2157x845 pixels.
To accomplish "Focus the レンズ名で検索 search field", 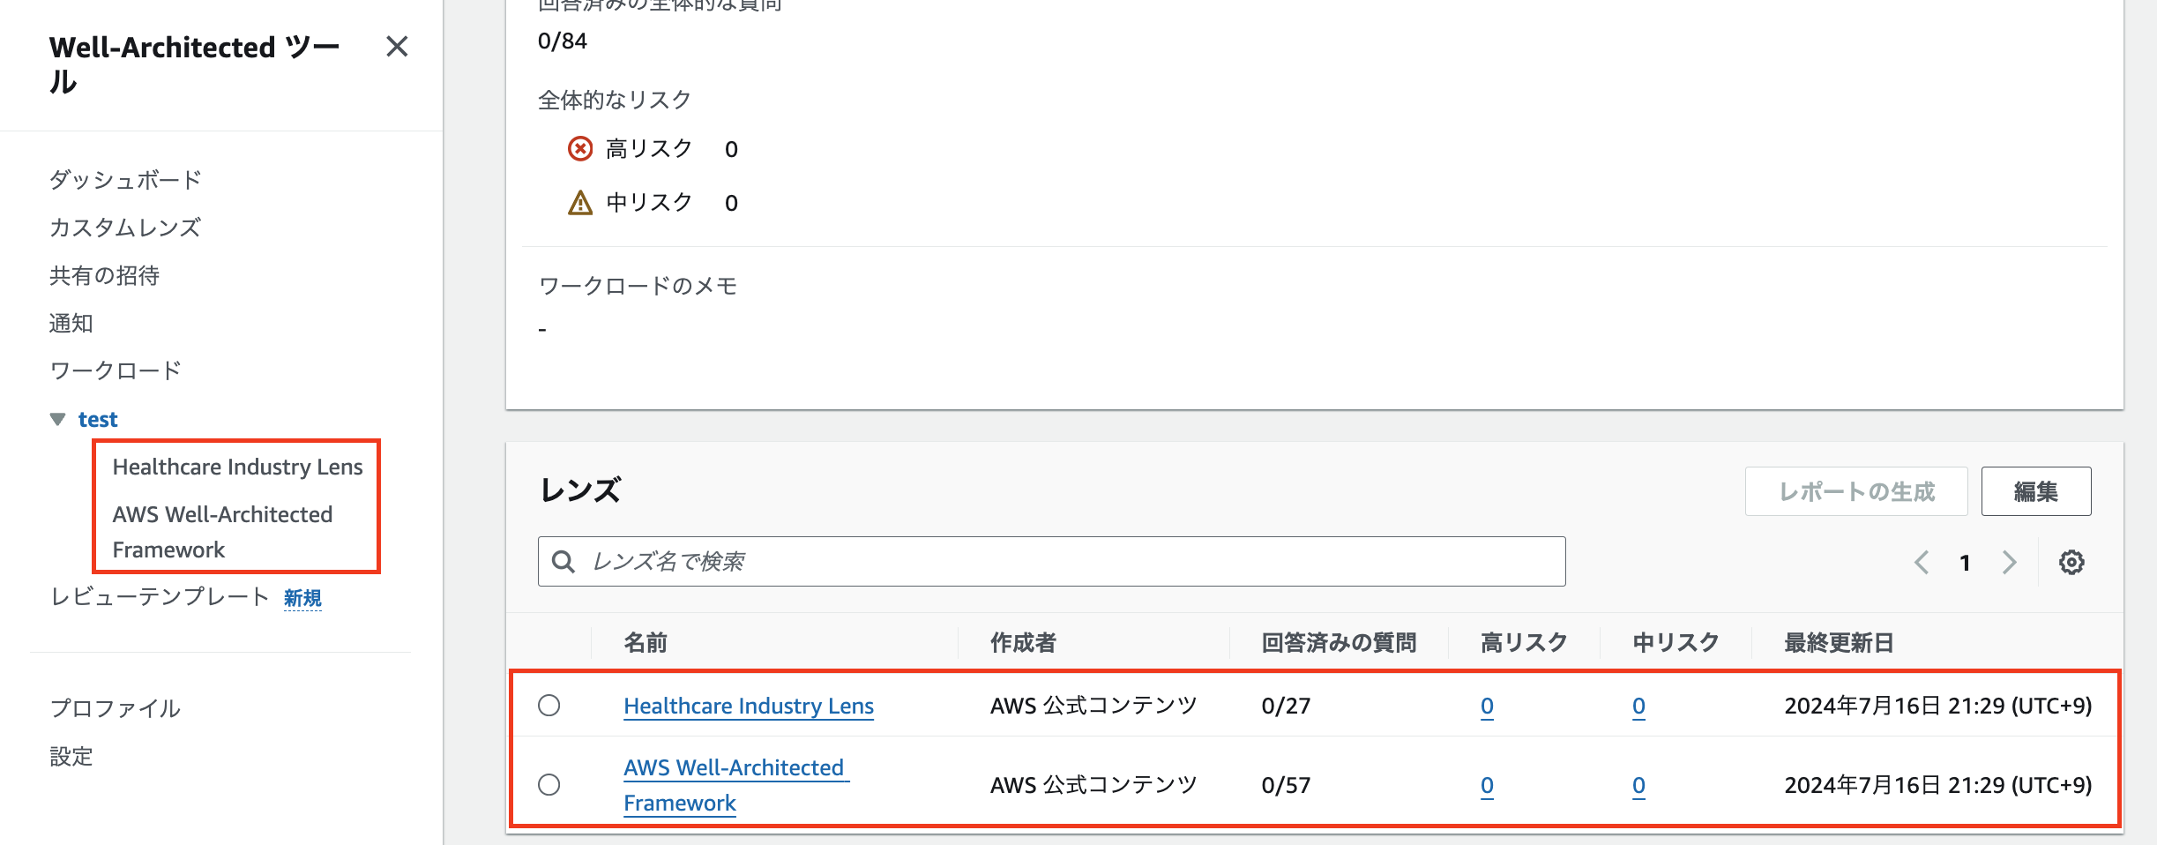I will pyautogui.click(x=1052, y=562).
